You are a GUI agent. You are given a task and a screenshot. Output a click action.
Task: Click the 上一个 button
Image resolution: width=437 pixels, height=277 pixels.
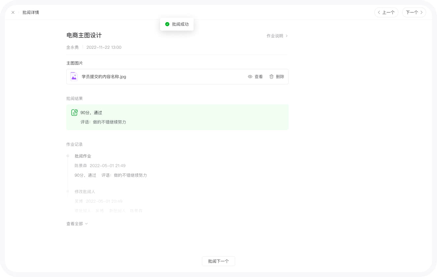coord(386,12)
